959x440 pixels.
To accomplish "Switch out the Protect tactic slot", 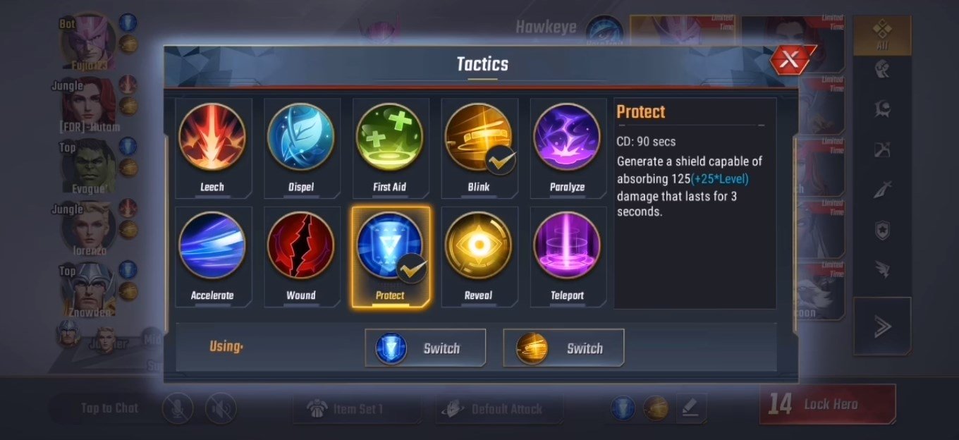I will click(425, 348).
